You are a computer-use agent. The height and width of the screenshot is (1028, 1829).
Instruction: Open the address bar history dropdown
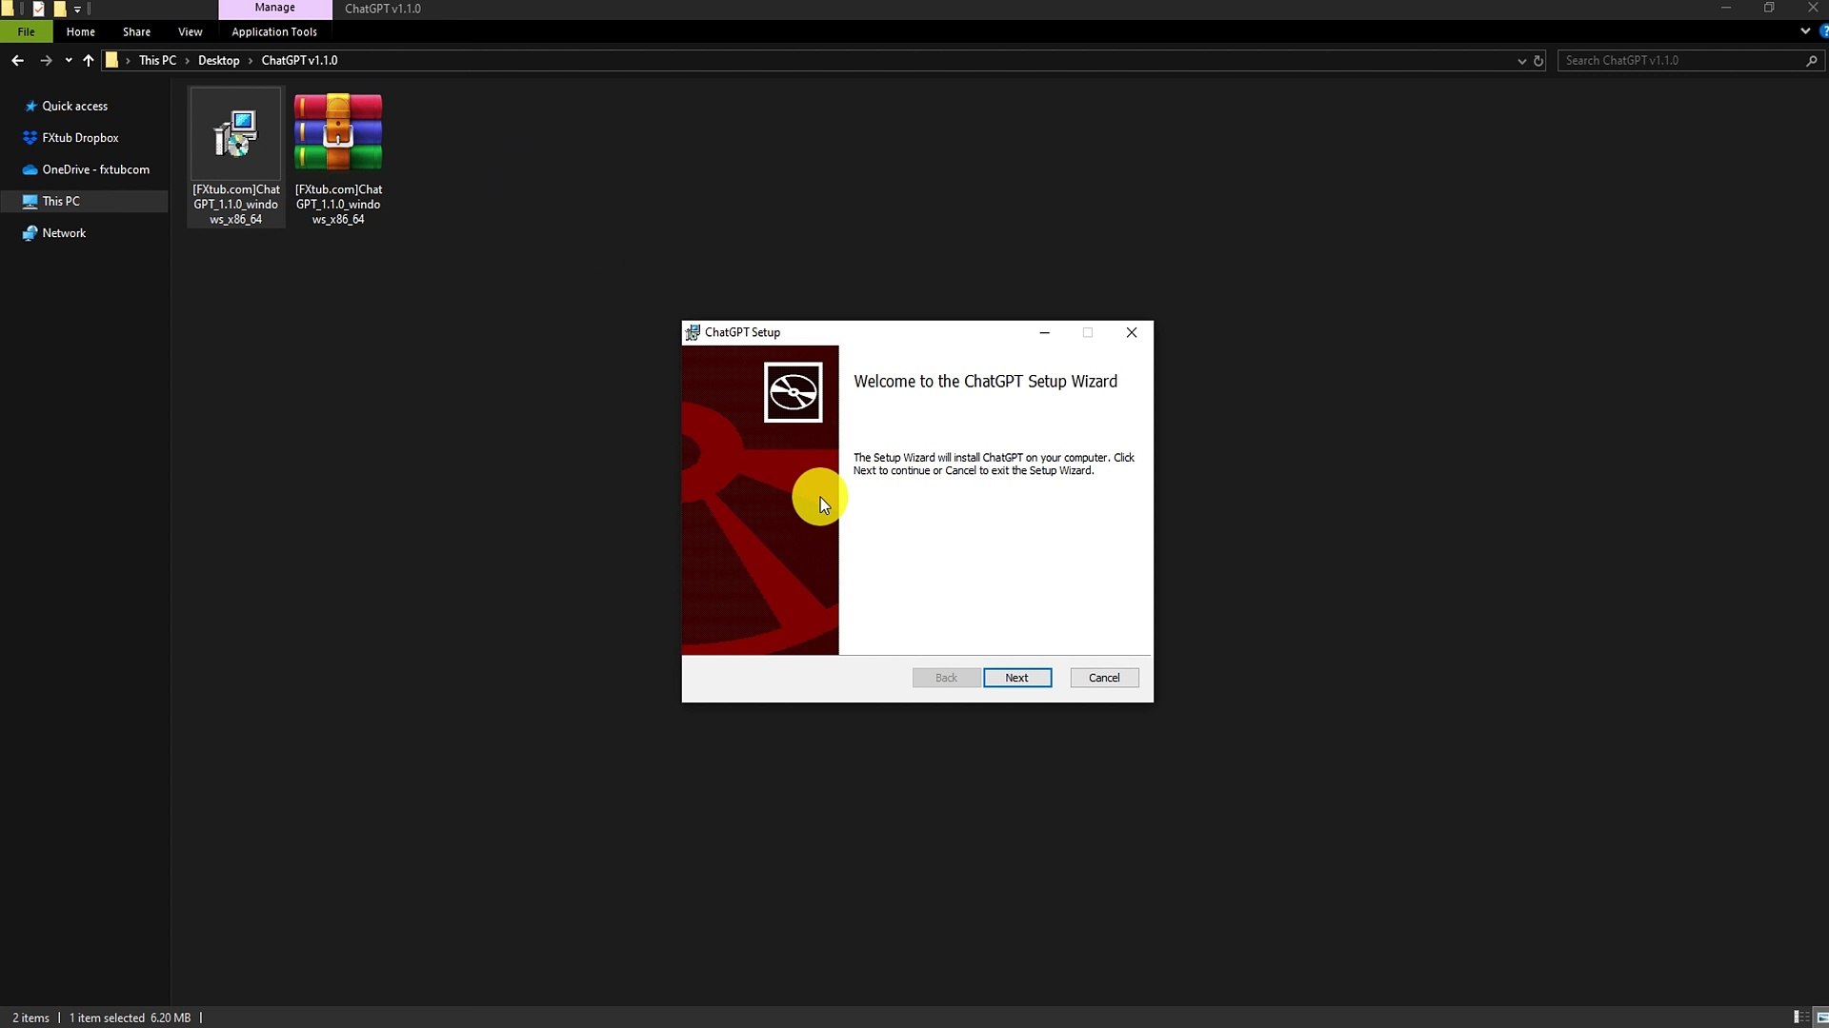click(1520, 60)
